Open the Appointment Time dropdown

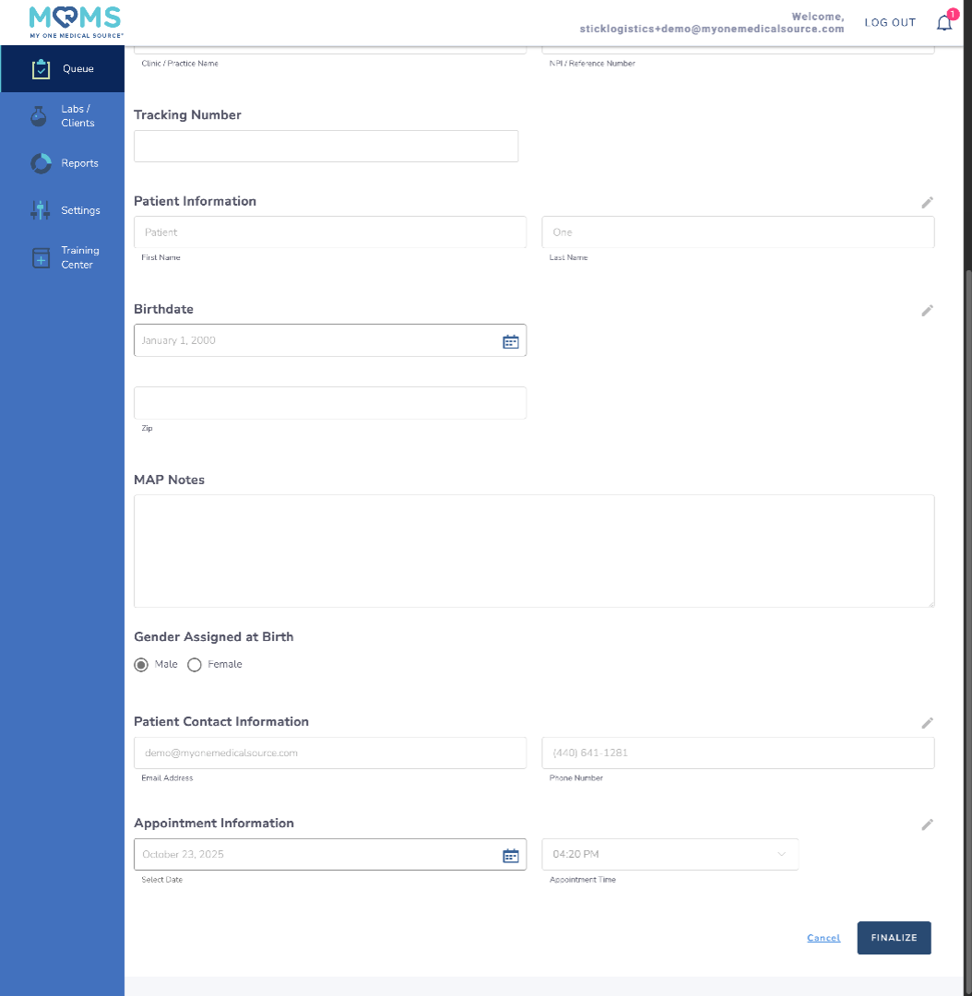pos(670,854)
